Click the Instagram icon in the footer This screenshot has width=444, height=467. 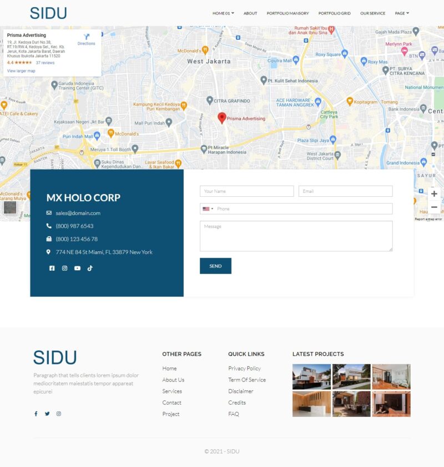(59, 414)
